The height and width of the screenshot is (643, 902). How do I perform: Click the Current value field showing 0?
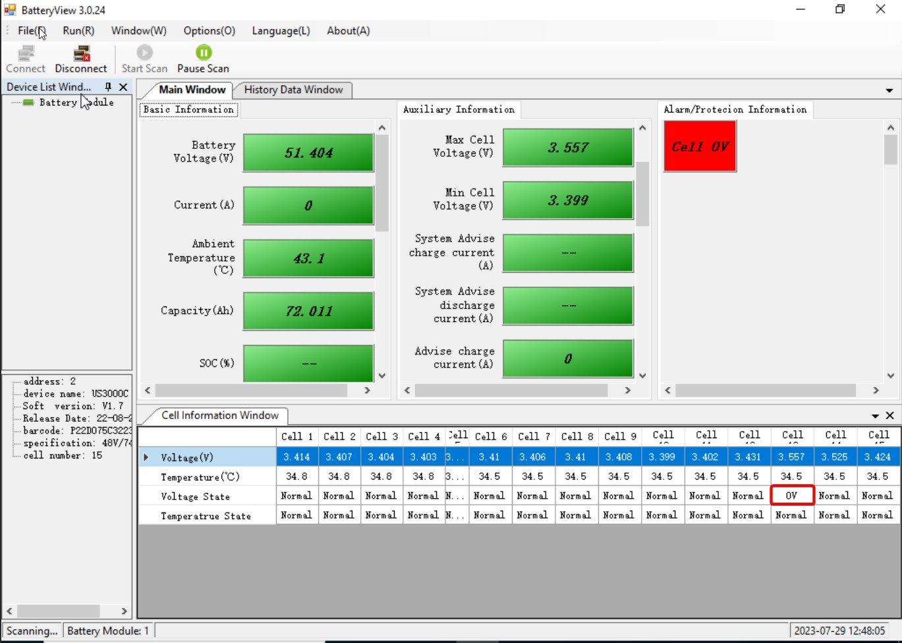point(308,206)
